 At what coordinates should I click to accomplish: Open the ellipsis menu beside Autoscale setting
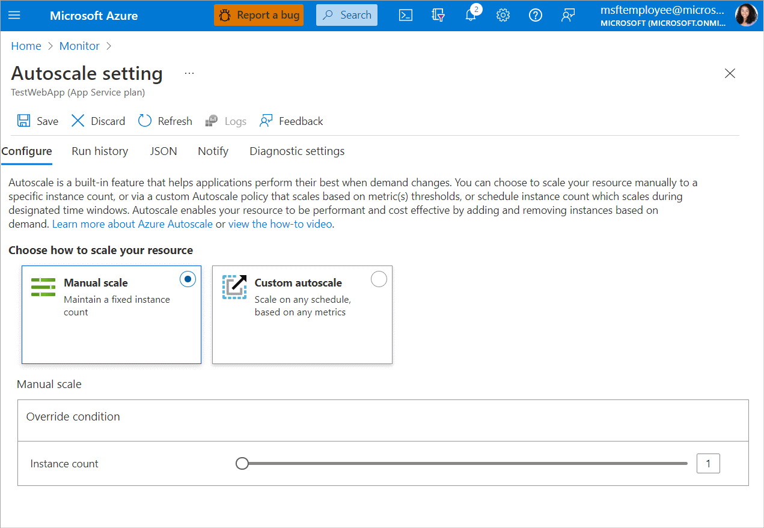point(189,73)
